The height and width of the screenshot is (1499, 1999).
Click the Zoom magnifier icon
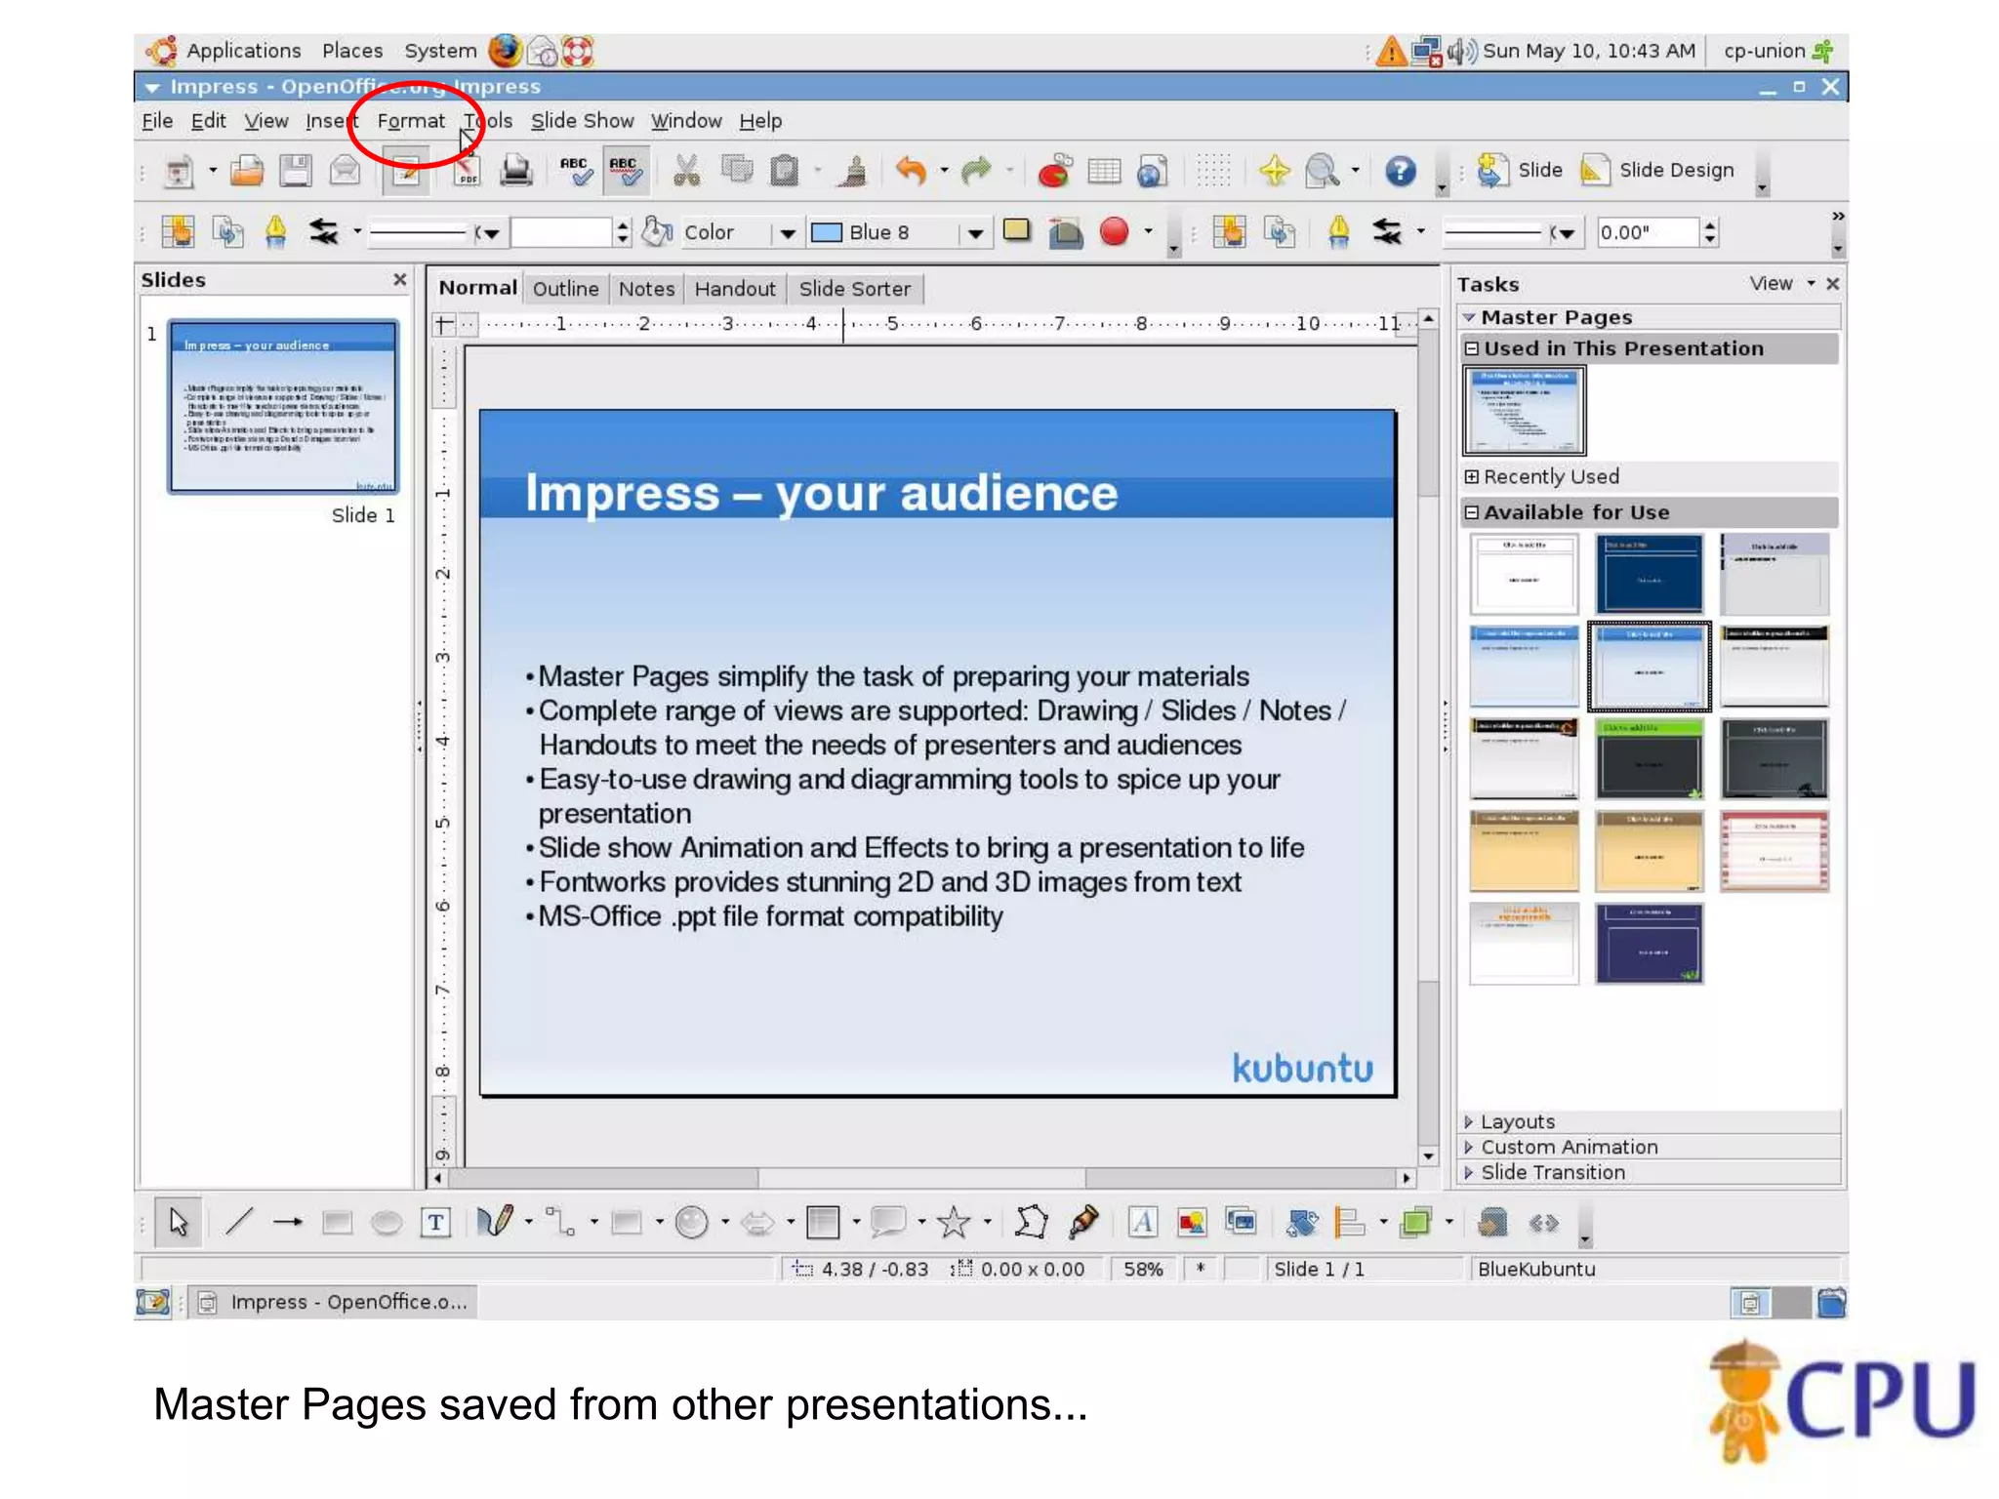[x=1323, y=172]
